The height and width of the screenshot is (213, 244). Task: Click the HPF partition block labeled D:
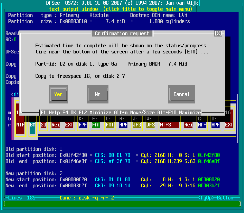click(216, 125)
